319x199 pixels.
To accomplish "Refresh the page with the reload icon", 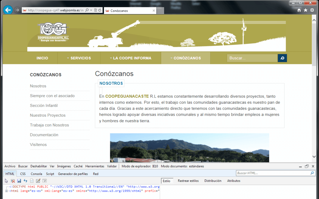I will click(100, 10).
